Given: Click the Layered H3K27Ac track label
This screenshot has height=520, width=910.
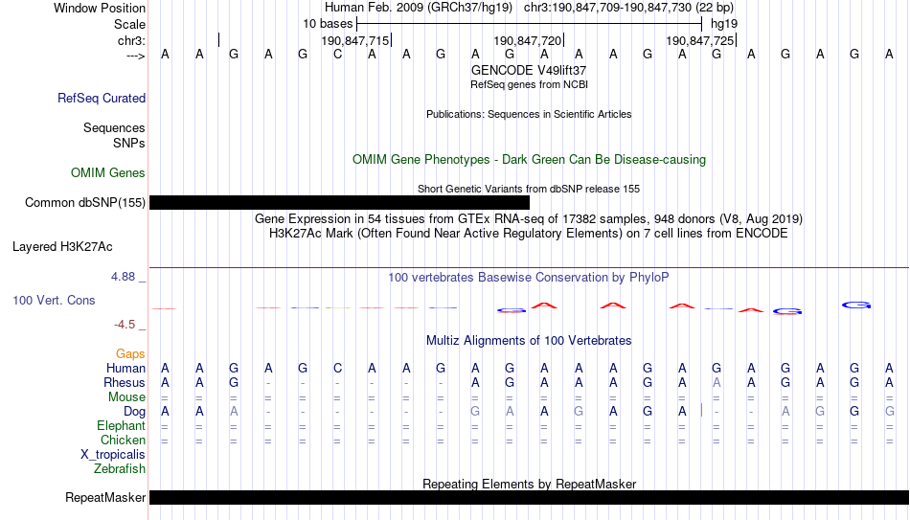Looking at the screenshot, I should coord(62,247).
